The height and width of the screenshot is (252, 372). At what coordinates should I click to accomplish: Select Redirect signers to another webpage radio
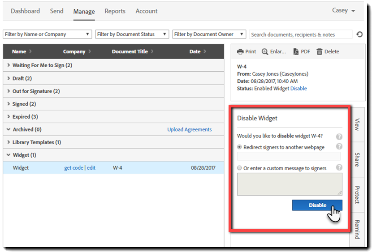(239, 147)
